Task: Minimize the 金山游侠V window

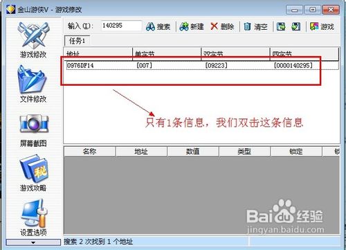Action: [294, 10]
